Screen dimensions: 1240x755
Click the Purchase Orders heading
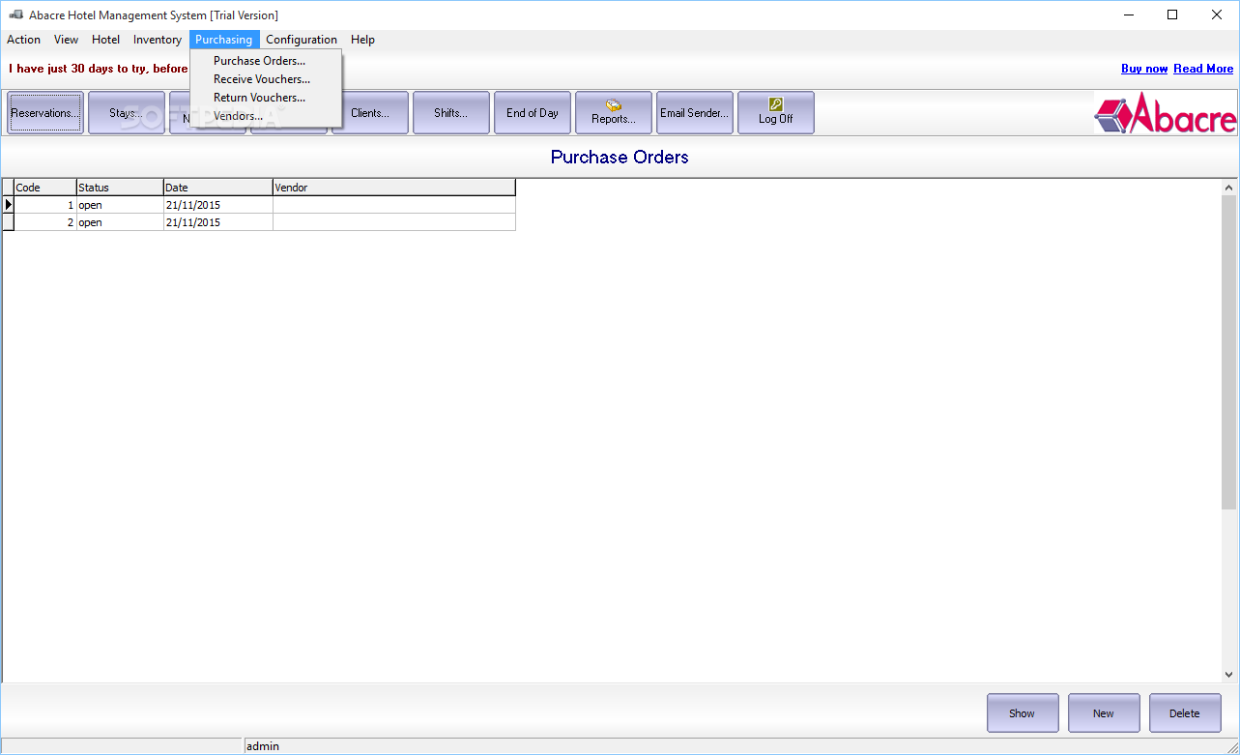[x=620, y=157]
